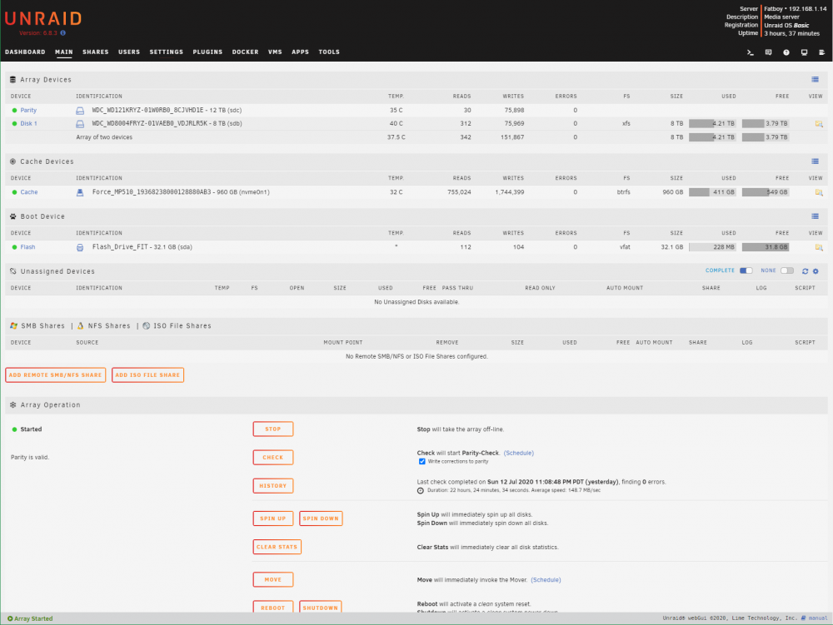
Task: Click Cache free space bar 549 GB
Action: pos(766,192)
